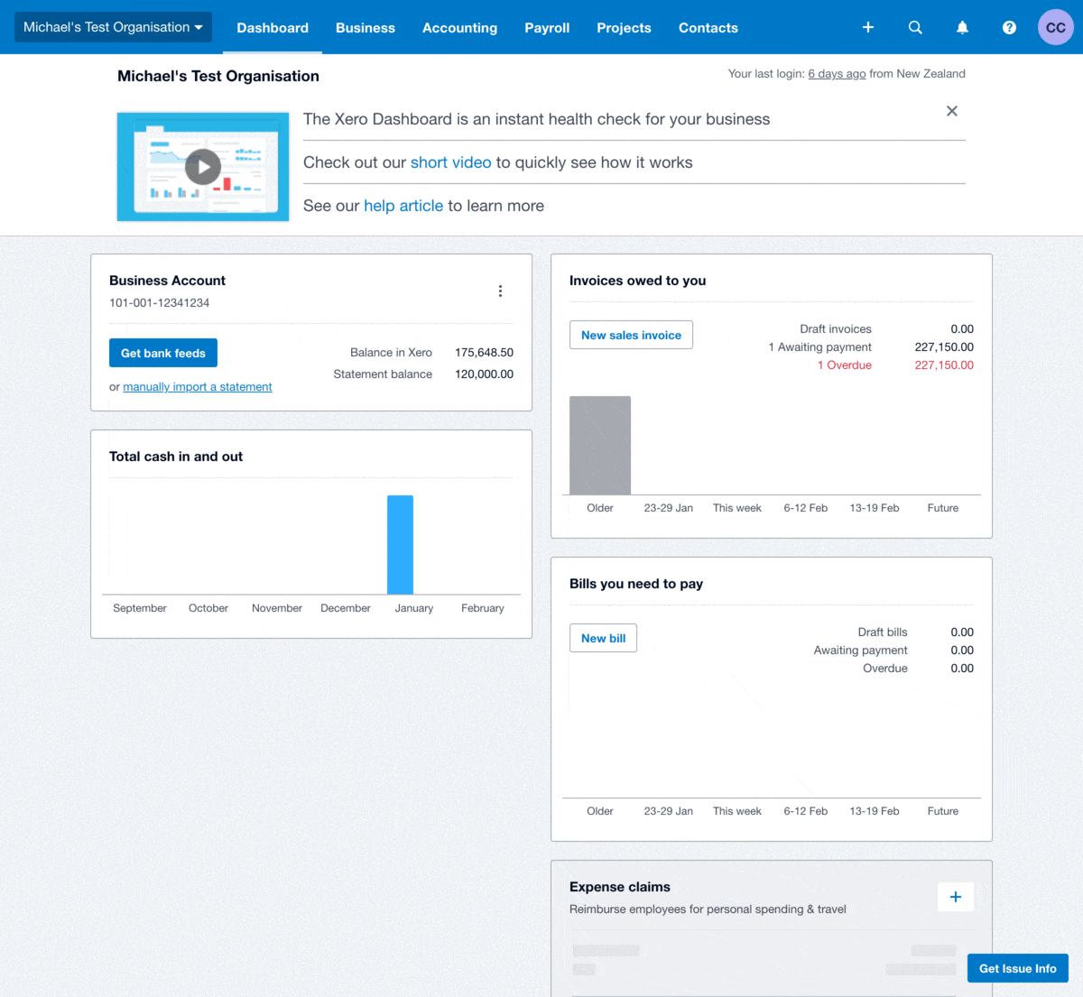Viewport: 1083px width, 997px height.
Task: Click the New sales invoice button
Action: [631, 335]
